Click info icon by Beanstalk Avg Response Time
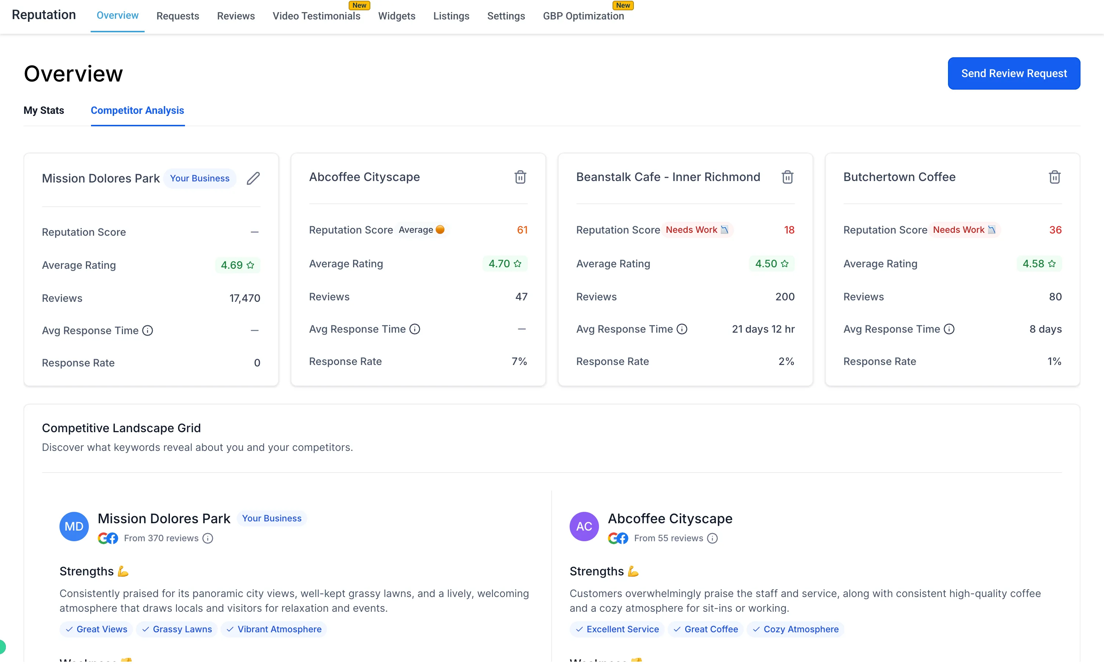The width and height of the screenshot is (1104, 669). (x=682, y=329)
